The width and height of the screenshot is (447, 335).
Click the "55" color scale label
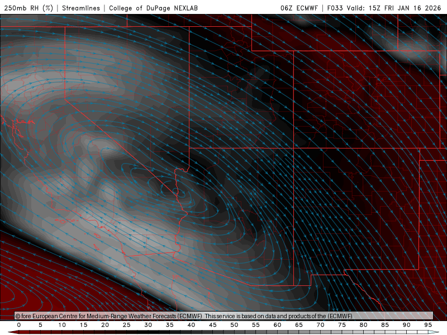[255, 325]
